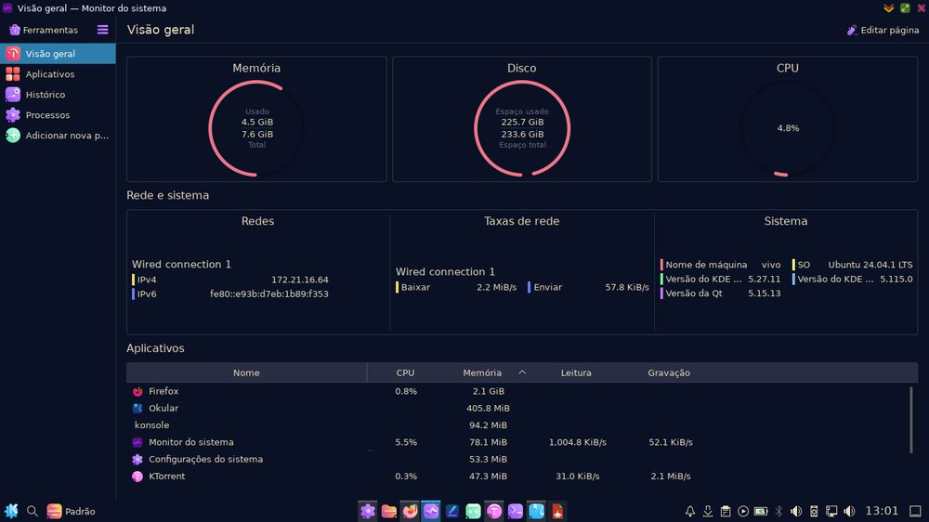Click the Editar página button
929x522 pixels.
pos(883,30)
